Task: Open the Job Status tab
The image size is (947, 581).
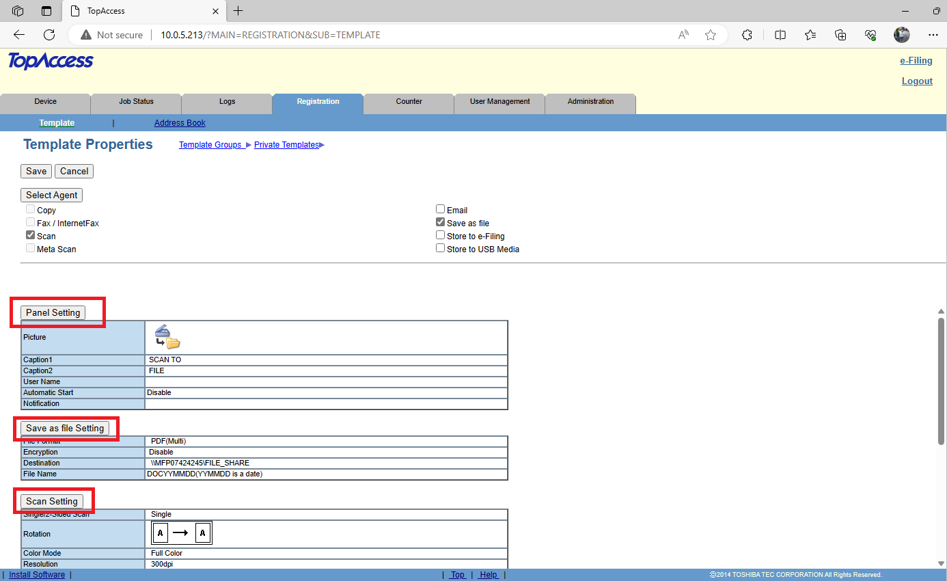Action: pos(136,102)
